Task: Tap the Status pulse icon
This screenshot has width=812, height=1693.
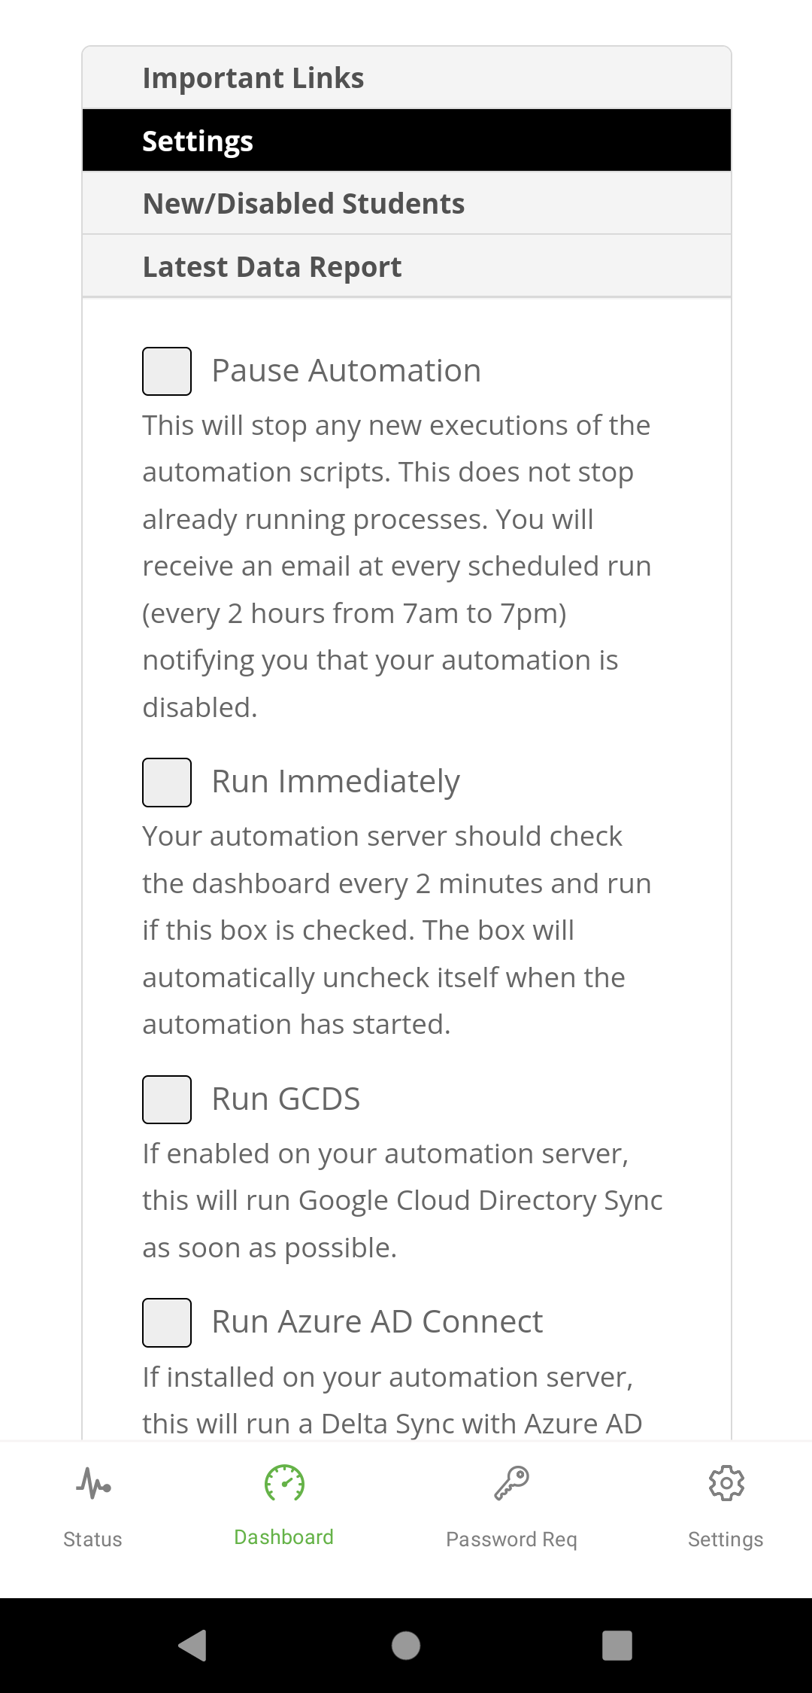Action: [93, 1483]
